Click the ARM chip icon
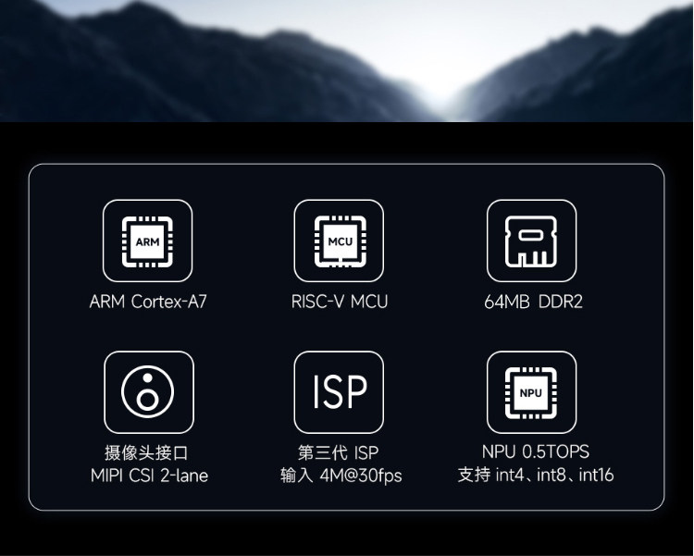 tap(147, 241)
